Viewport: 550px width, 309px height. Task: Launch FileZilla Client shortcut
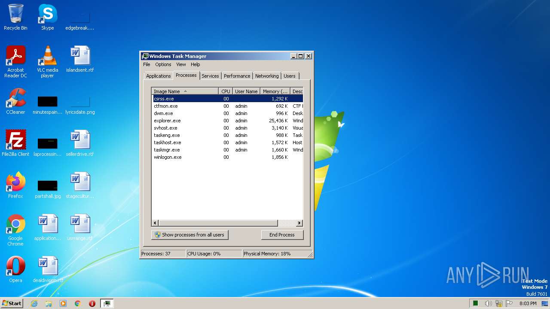click(15, 143)
